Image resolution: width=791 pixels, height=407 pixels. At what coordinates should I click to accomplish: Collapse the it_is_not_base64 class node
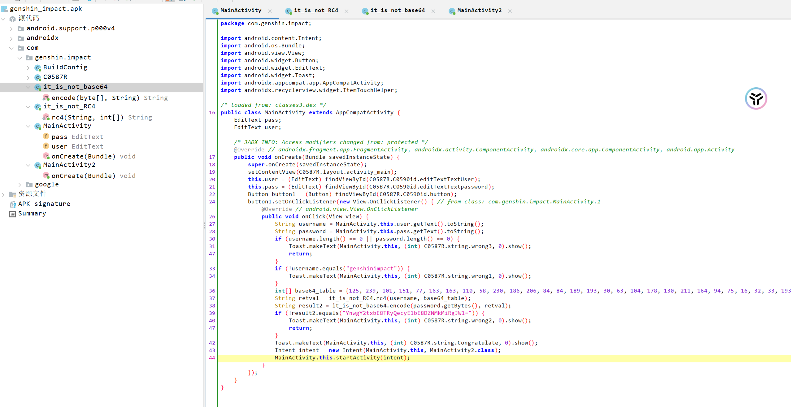(28, 87)
